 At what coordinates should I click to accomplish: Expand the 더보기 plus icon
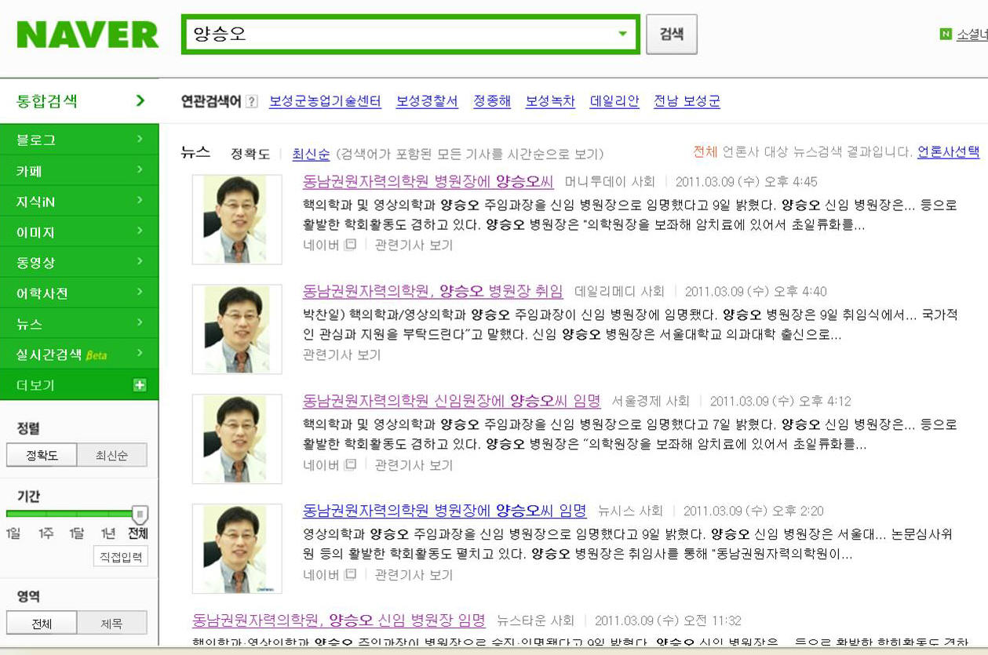tap(140, 385)
